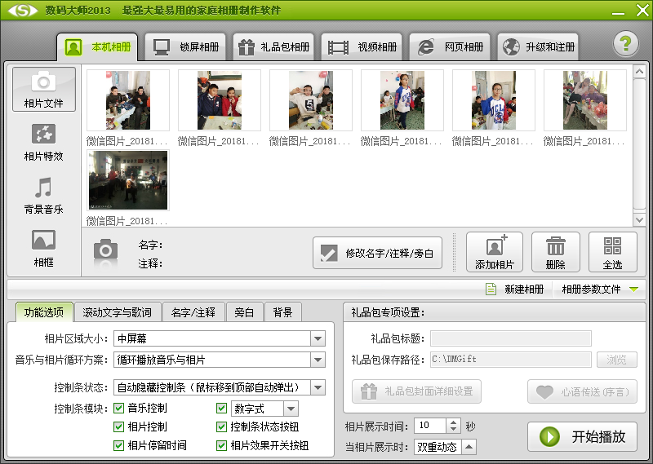Select the 滚动文字与歌词 tab
653x464 pixels.
[117, 312]
